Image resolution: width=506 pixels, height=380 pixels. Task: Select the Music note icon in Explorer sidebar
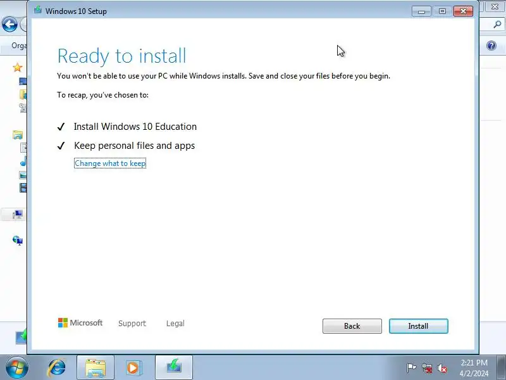(23, 161)
